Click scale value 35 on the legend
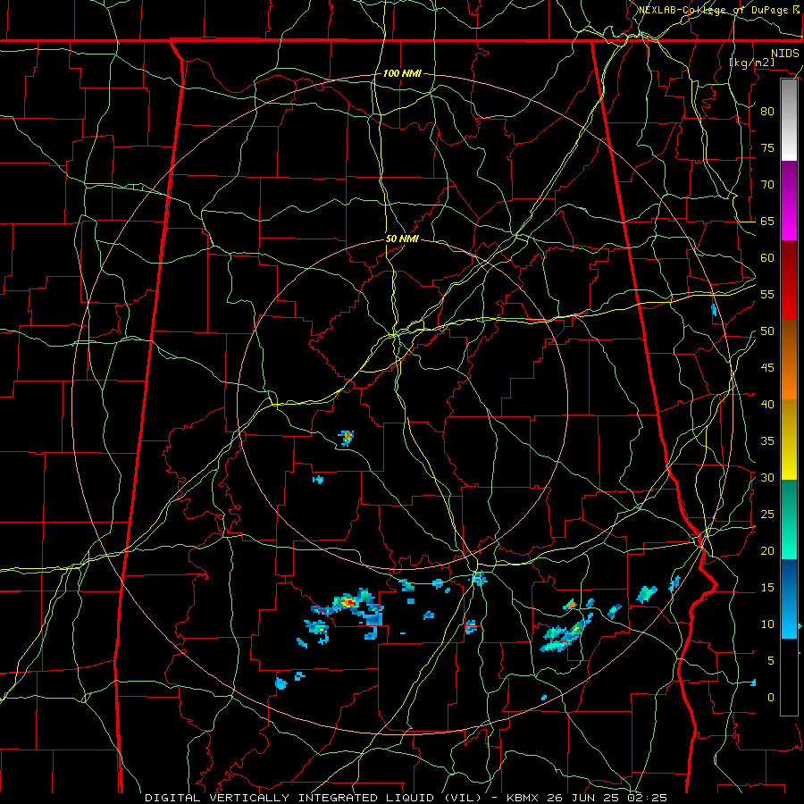804x804 pixels. 767,441
